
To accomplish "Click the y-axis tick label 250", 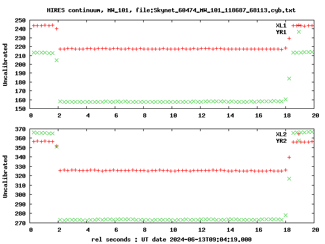I will (x=20, y=20).
